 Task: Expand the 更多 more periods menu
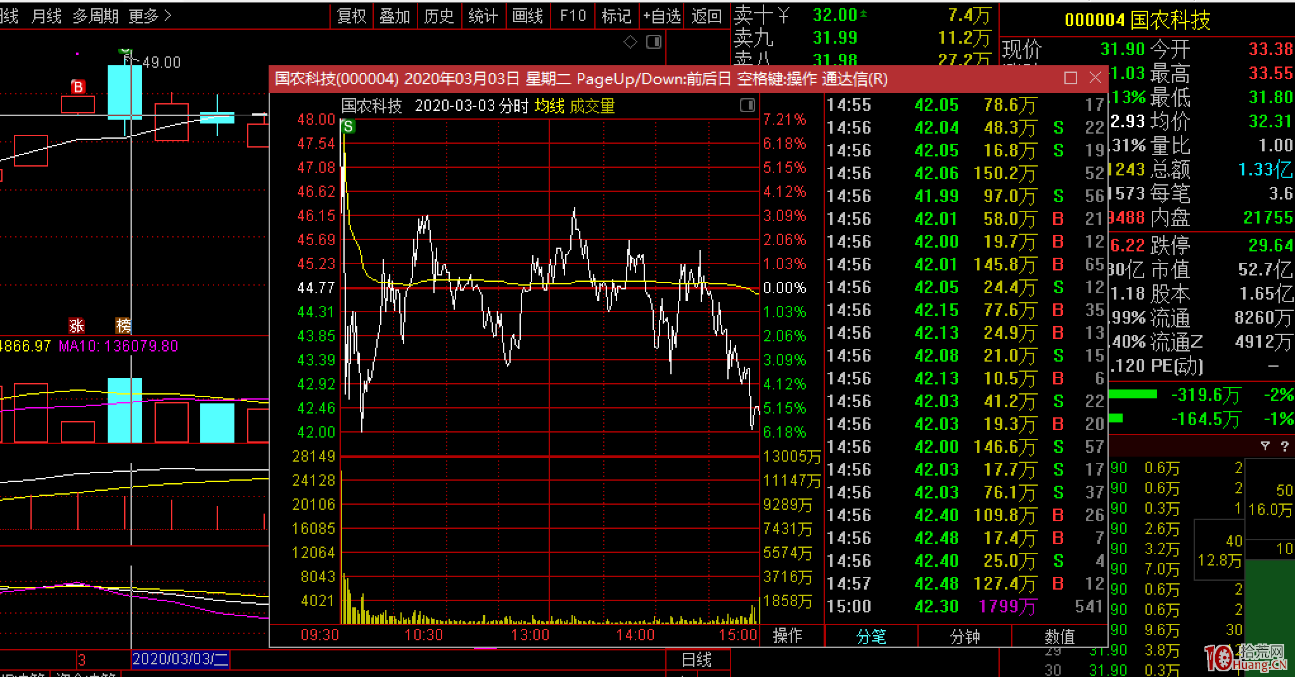click(150, 16)
